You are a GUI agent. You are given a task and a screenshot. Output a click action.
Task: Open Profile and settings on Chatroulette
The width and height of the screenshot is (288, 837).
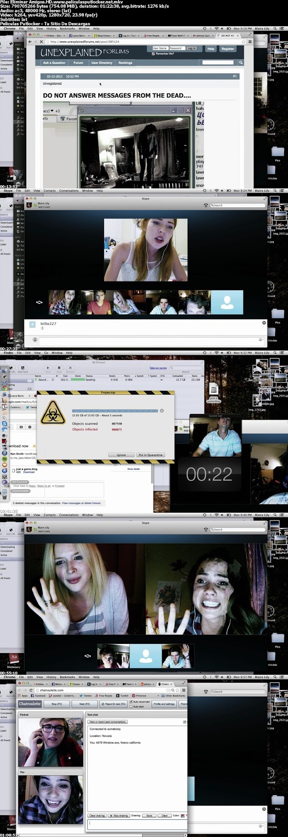click(x=164, y=704)
